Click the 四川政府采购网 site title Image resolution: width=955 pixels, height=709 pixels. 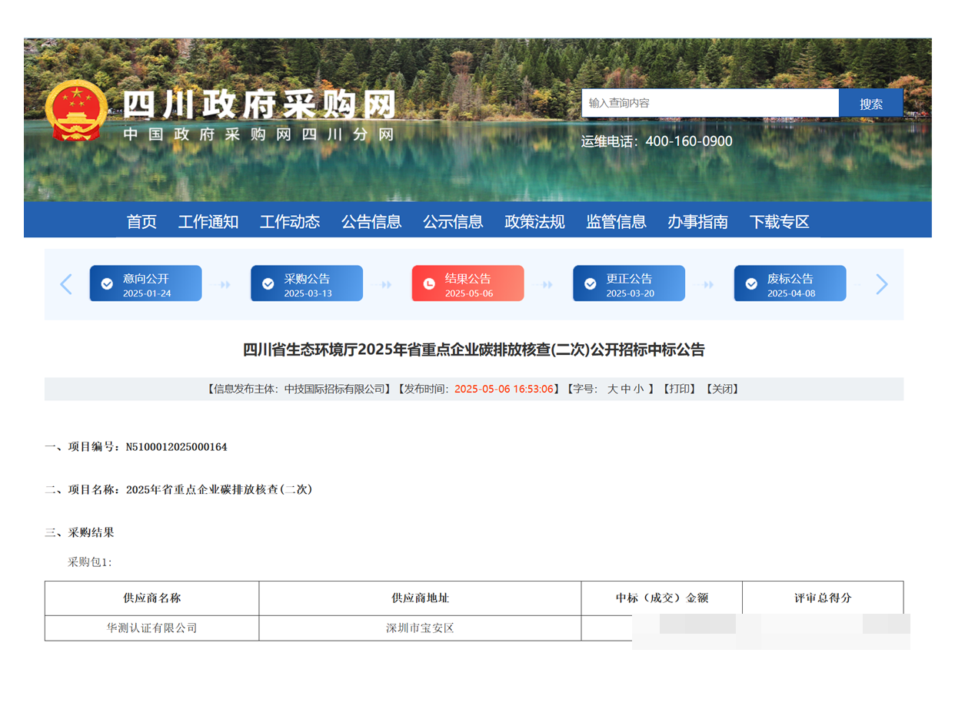click(259, 104)
